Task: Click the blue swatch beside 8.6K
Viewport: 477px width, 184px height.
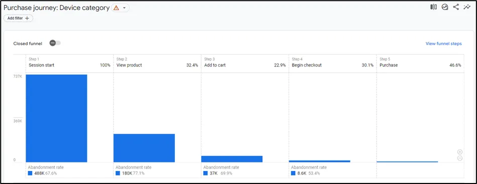Action: [293, 173]
